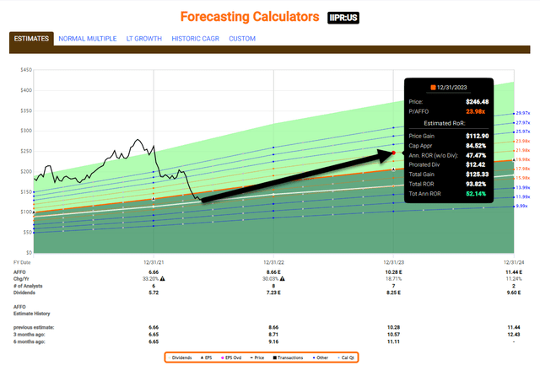
Task: Click the 3 months ago estimate 12.43
Action: (x=514, y=335)
